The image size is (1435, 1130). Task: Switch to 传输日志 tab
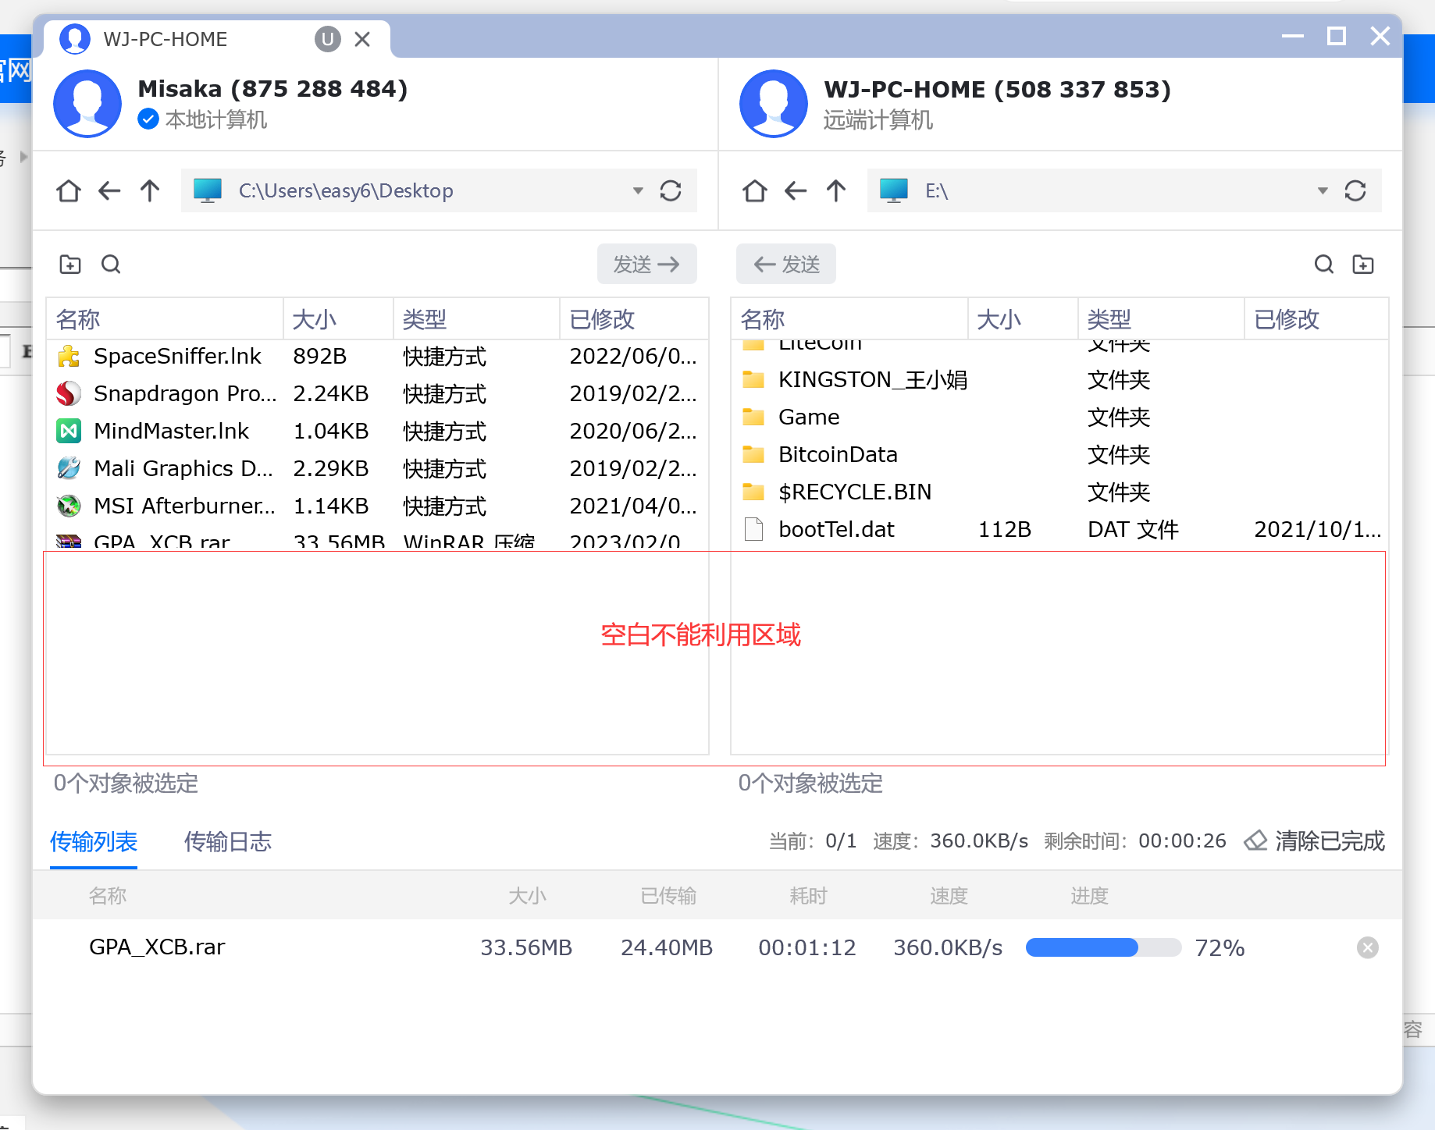228,841
